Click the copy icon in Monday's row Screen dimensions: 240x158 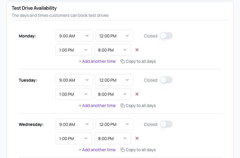tap(123, 61)
